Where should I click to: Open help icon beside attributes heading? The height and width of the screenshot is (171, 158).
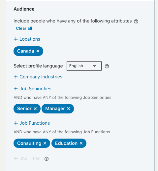(136, 21)
